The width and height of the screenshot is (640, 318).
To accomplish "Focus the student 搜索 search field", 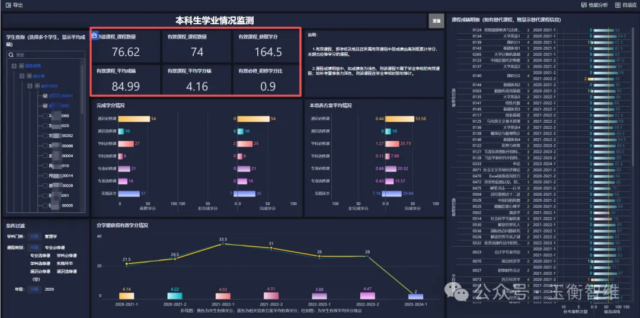I will coord(46,55).
